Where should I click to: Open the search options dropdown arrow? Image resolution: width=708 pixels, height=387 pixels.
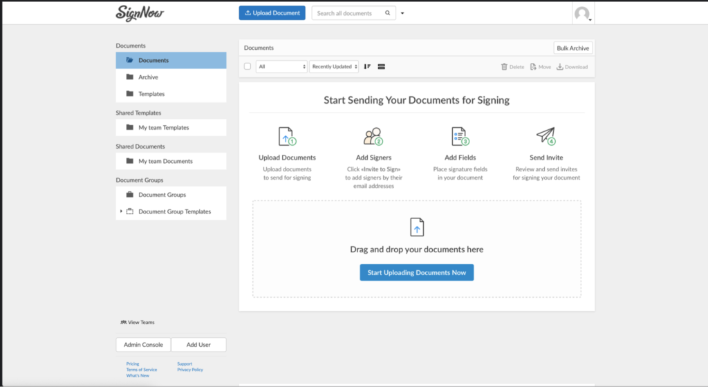pyautogui.click(x=403, y=13)
